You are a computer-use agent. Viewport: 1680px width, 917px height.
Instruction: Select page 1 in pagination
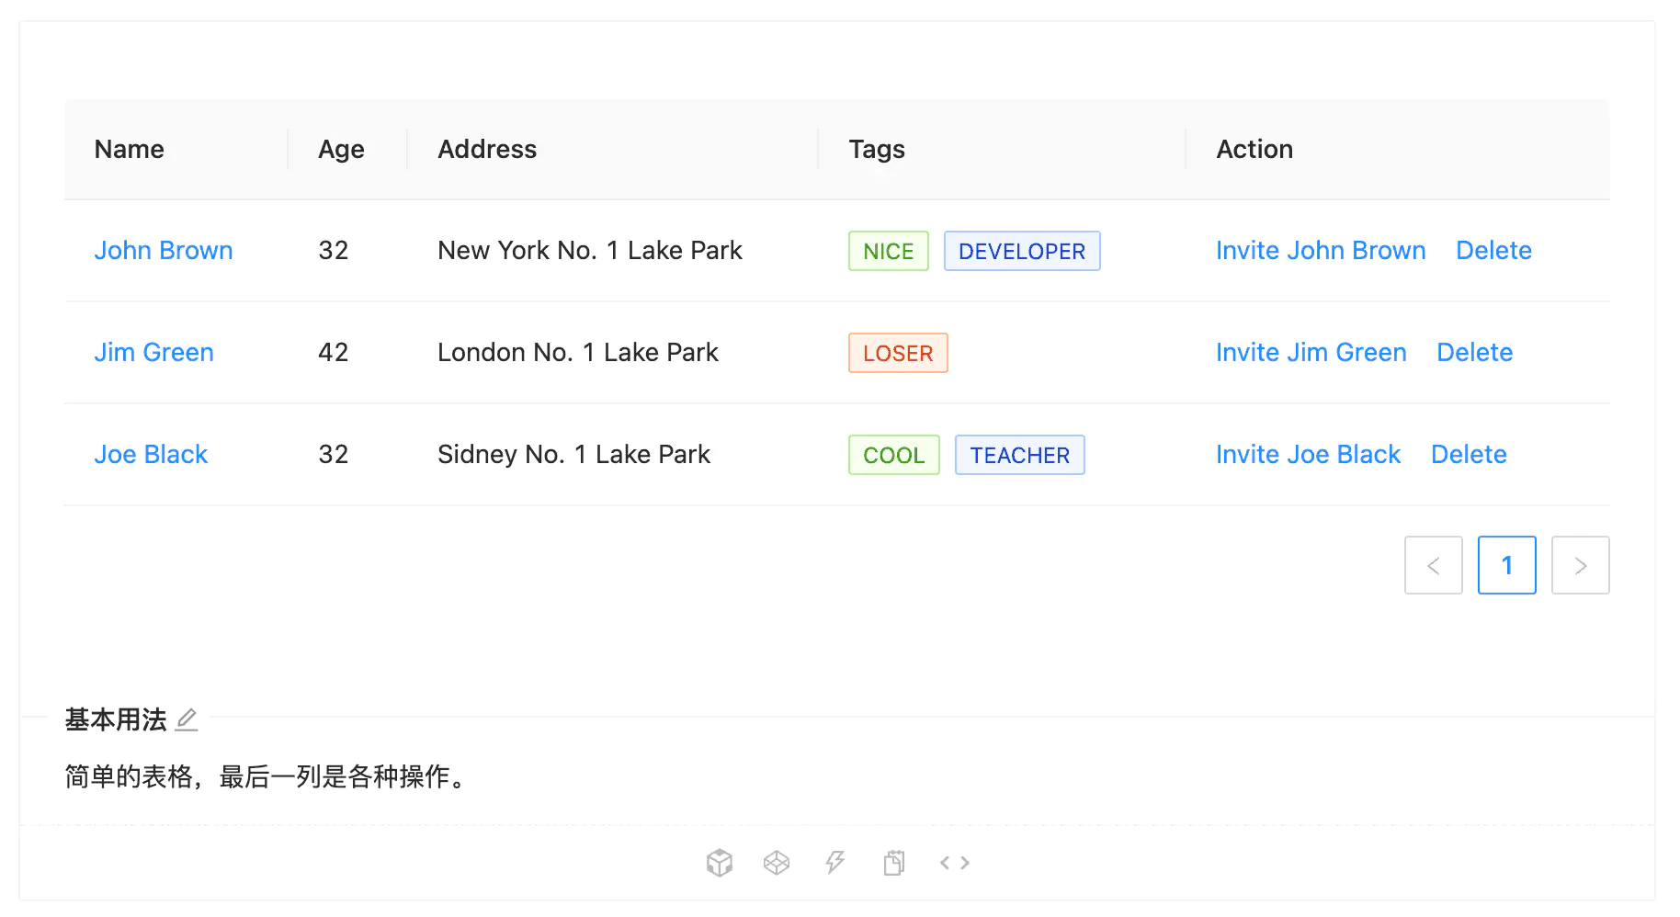1507,565
